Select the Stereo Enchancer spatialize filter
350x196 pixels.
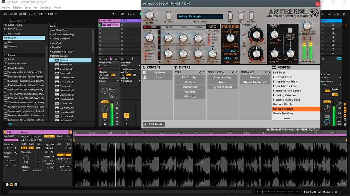click(x=255, y=82)
